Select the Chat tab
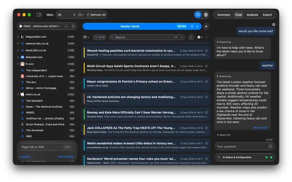 point(238,15)
